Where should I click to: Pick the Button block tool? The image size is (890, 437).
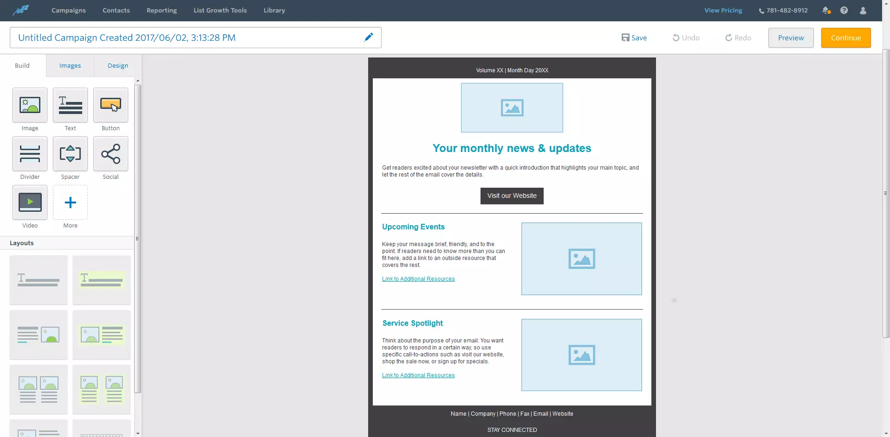point(110,105)
